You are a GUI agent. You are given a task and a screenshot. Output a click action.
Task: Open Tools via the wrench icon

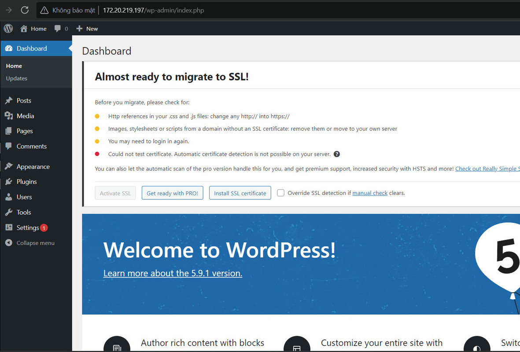pyautogui.click(x=9, y=212)
